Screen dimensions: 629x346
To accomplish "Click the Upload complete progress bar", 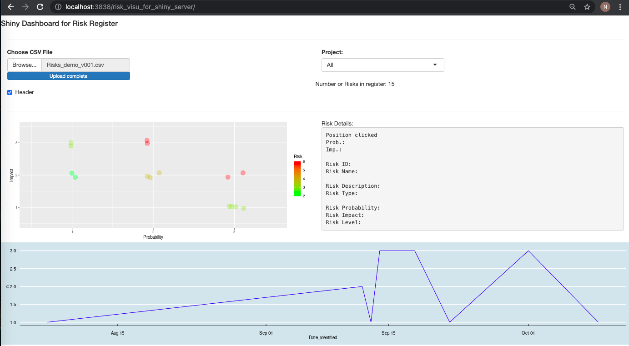I will coord(68,76).
